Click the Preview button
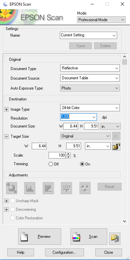The image size is (130, 260). 39,237
